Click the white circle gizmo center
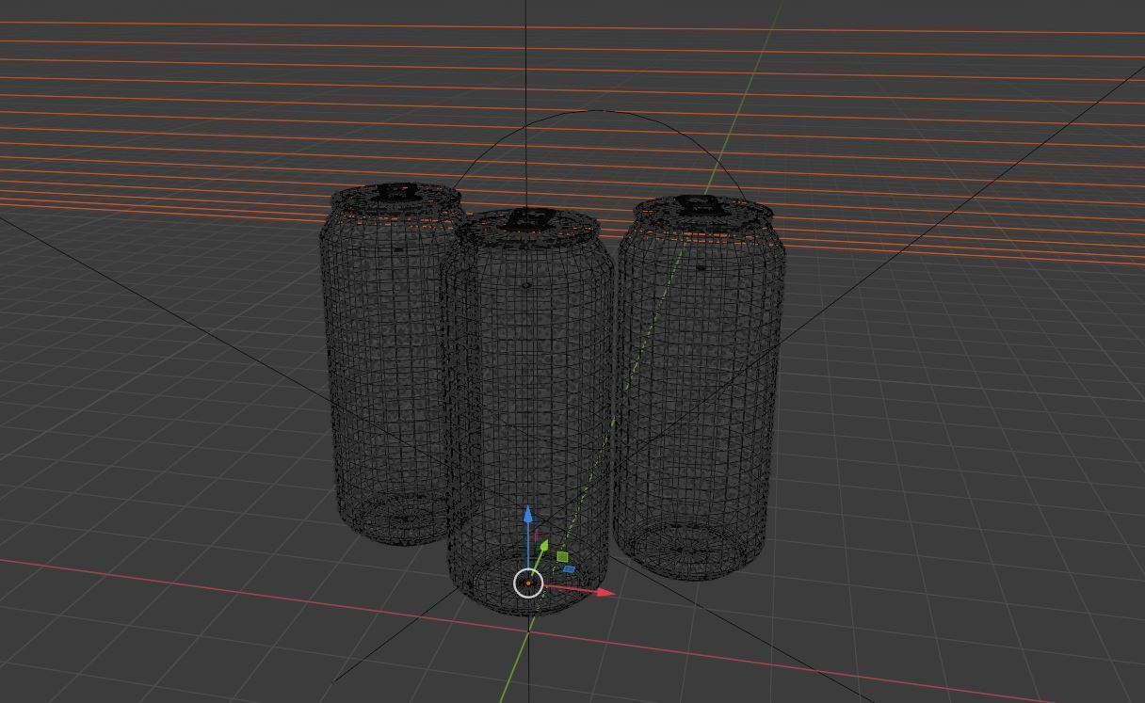This screenshot has width=1145, height=703. 529,583
